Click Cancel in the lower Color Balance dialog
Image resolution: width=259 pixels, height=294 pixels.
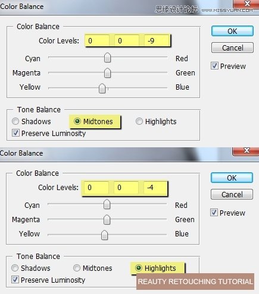coord(232,194)
